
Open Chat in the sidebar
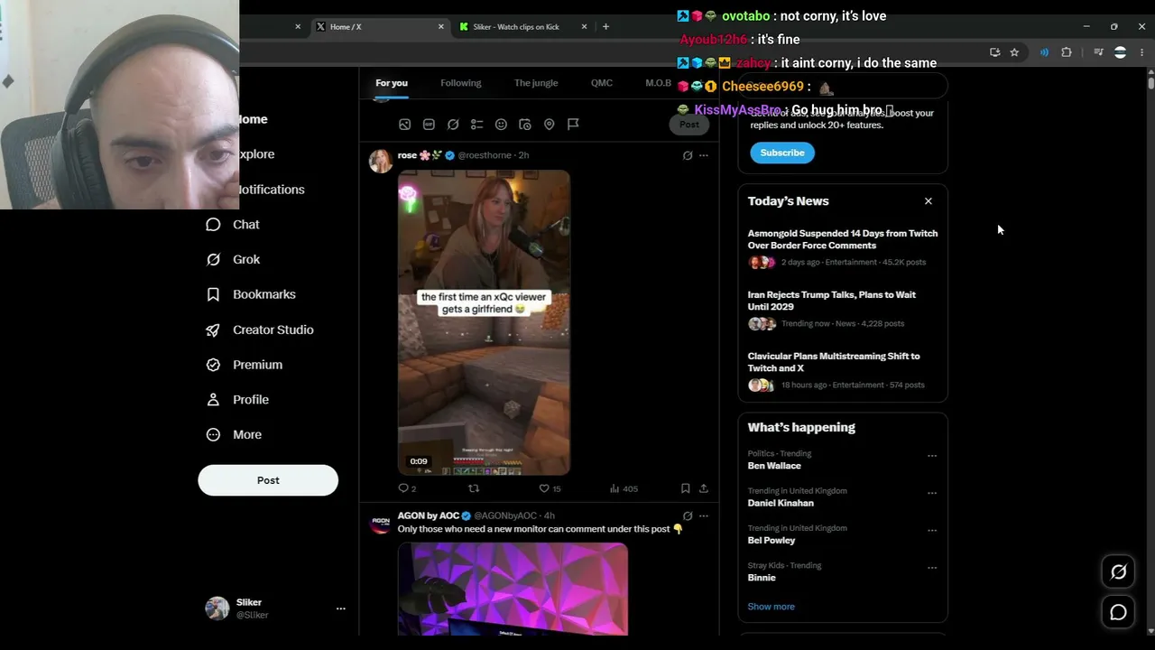click(x=233, y=225)
